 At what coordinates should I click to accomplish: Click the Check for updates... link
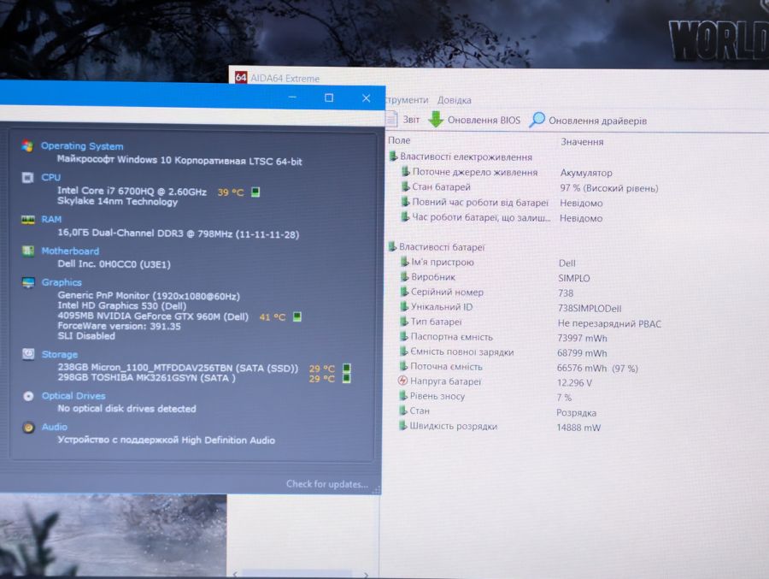tap(327, 484)
